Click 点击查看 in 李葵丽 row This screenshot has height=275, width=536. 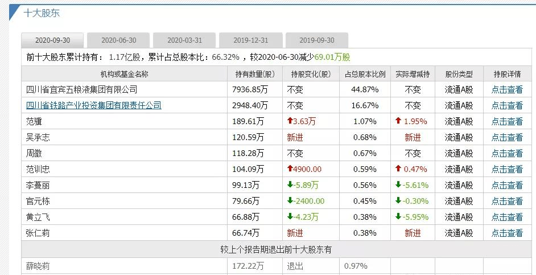click(x=507, y=185)
